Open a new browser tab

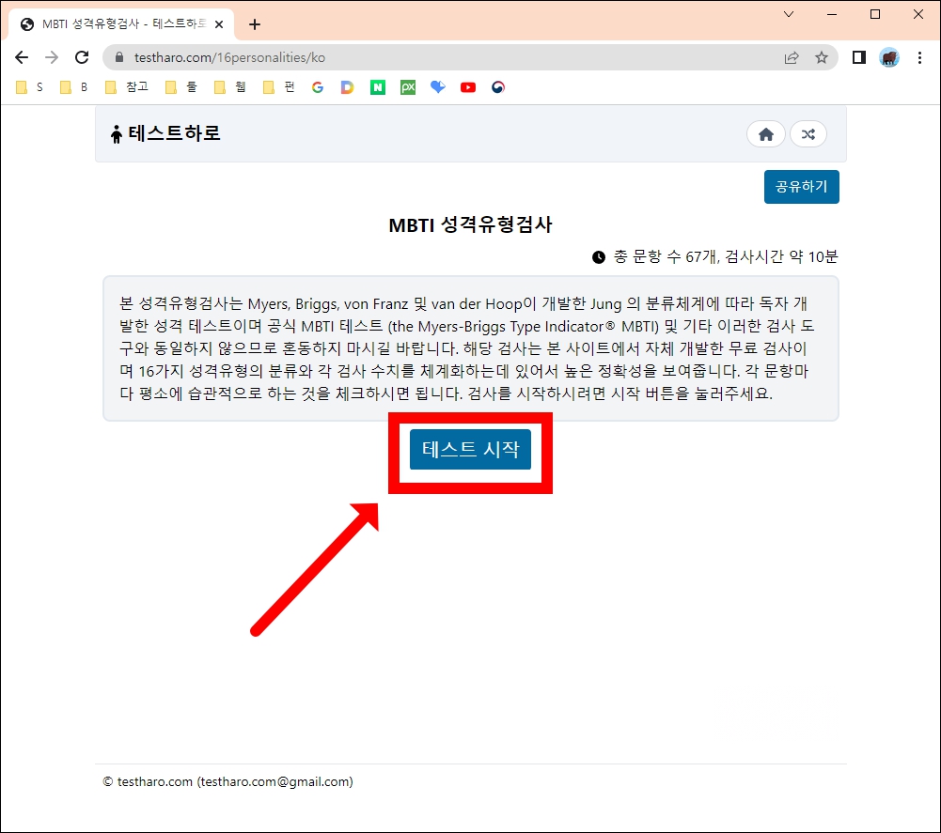pyautogui.click(x=254, y=24)
